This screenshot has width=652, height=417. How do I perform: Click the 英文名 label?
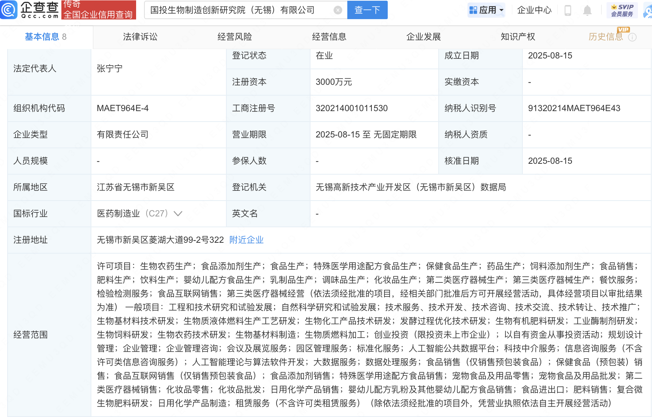point(245,214)
